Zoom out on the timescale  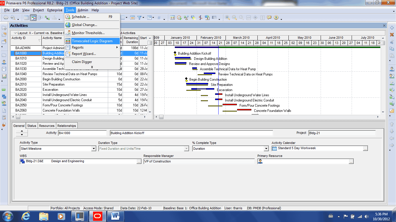(235, 18)
